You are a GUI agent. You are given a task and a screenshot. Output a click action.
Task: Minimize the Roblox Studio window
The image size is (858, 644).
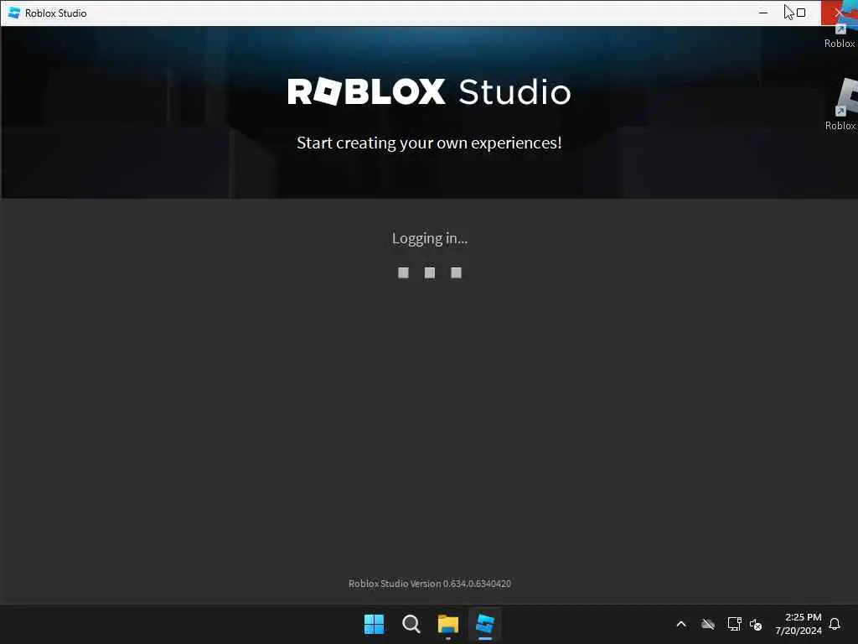point(763,13)
